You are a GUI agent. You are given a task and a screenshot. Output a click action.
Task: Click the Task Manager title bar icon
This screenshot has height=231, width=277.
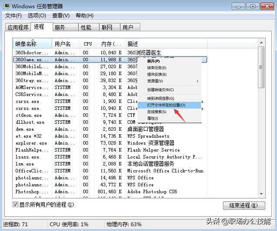click(x=7, y=6)
